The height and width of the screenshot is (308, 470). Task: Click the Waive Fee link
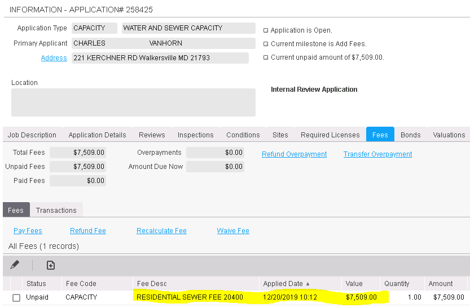(233, 230)
